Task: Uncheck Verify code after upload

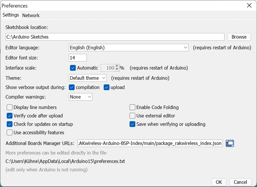Action: pos(9,116)
